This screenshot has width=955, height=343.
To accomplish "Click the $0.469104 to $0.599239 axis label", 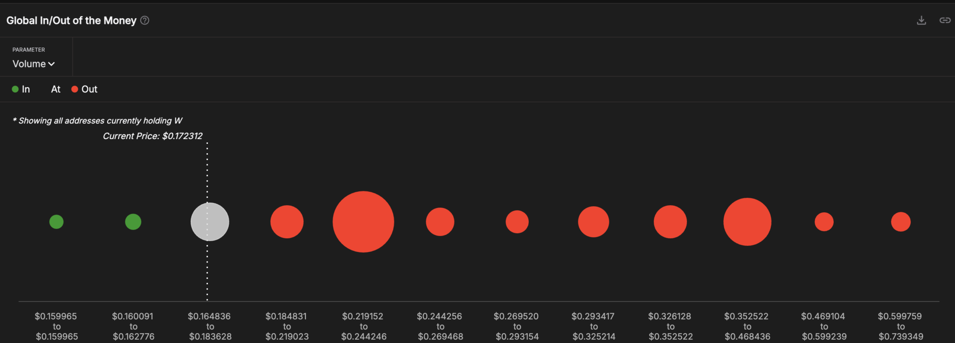I will (x=824, y=326).
